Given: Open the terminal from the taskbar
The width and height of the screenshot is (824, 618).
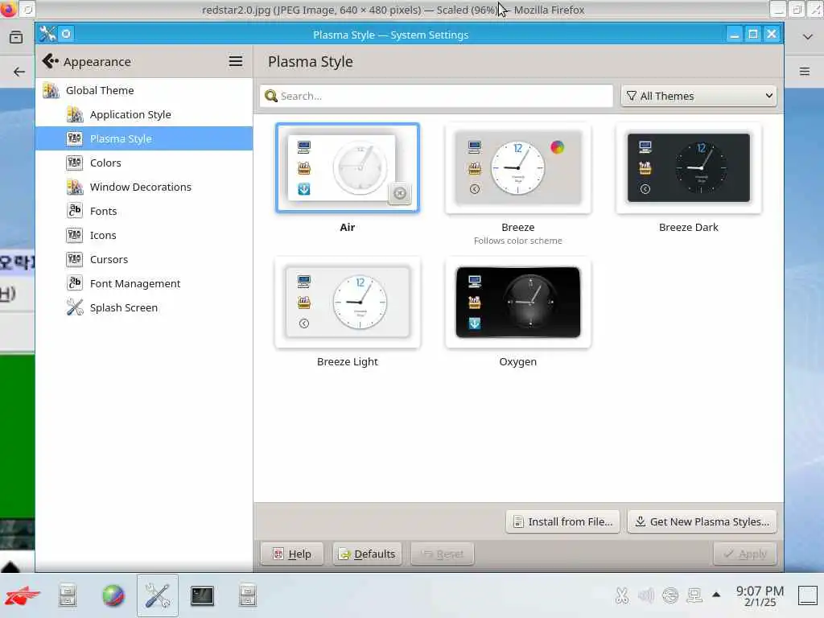Looking at the screenshot, I should 202,595.
